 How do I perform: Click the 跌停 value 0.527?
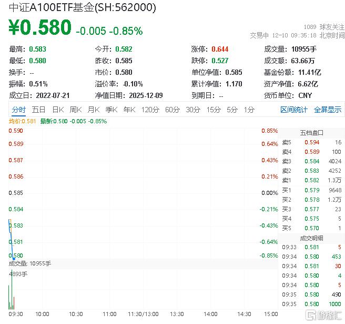point(220,61)
